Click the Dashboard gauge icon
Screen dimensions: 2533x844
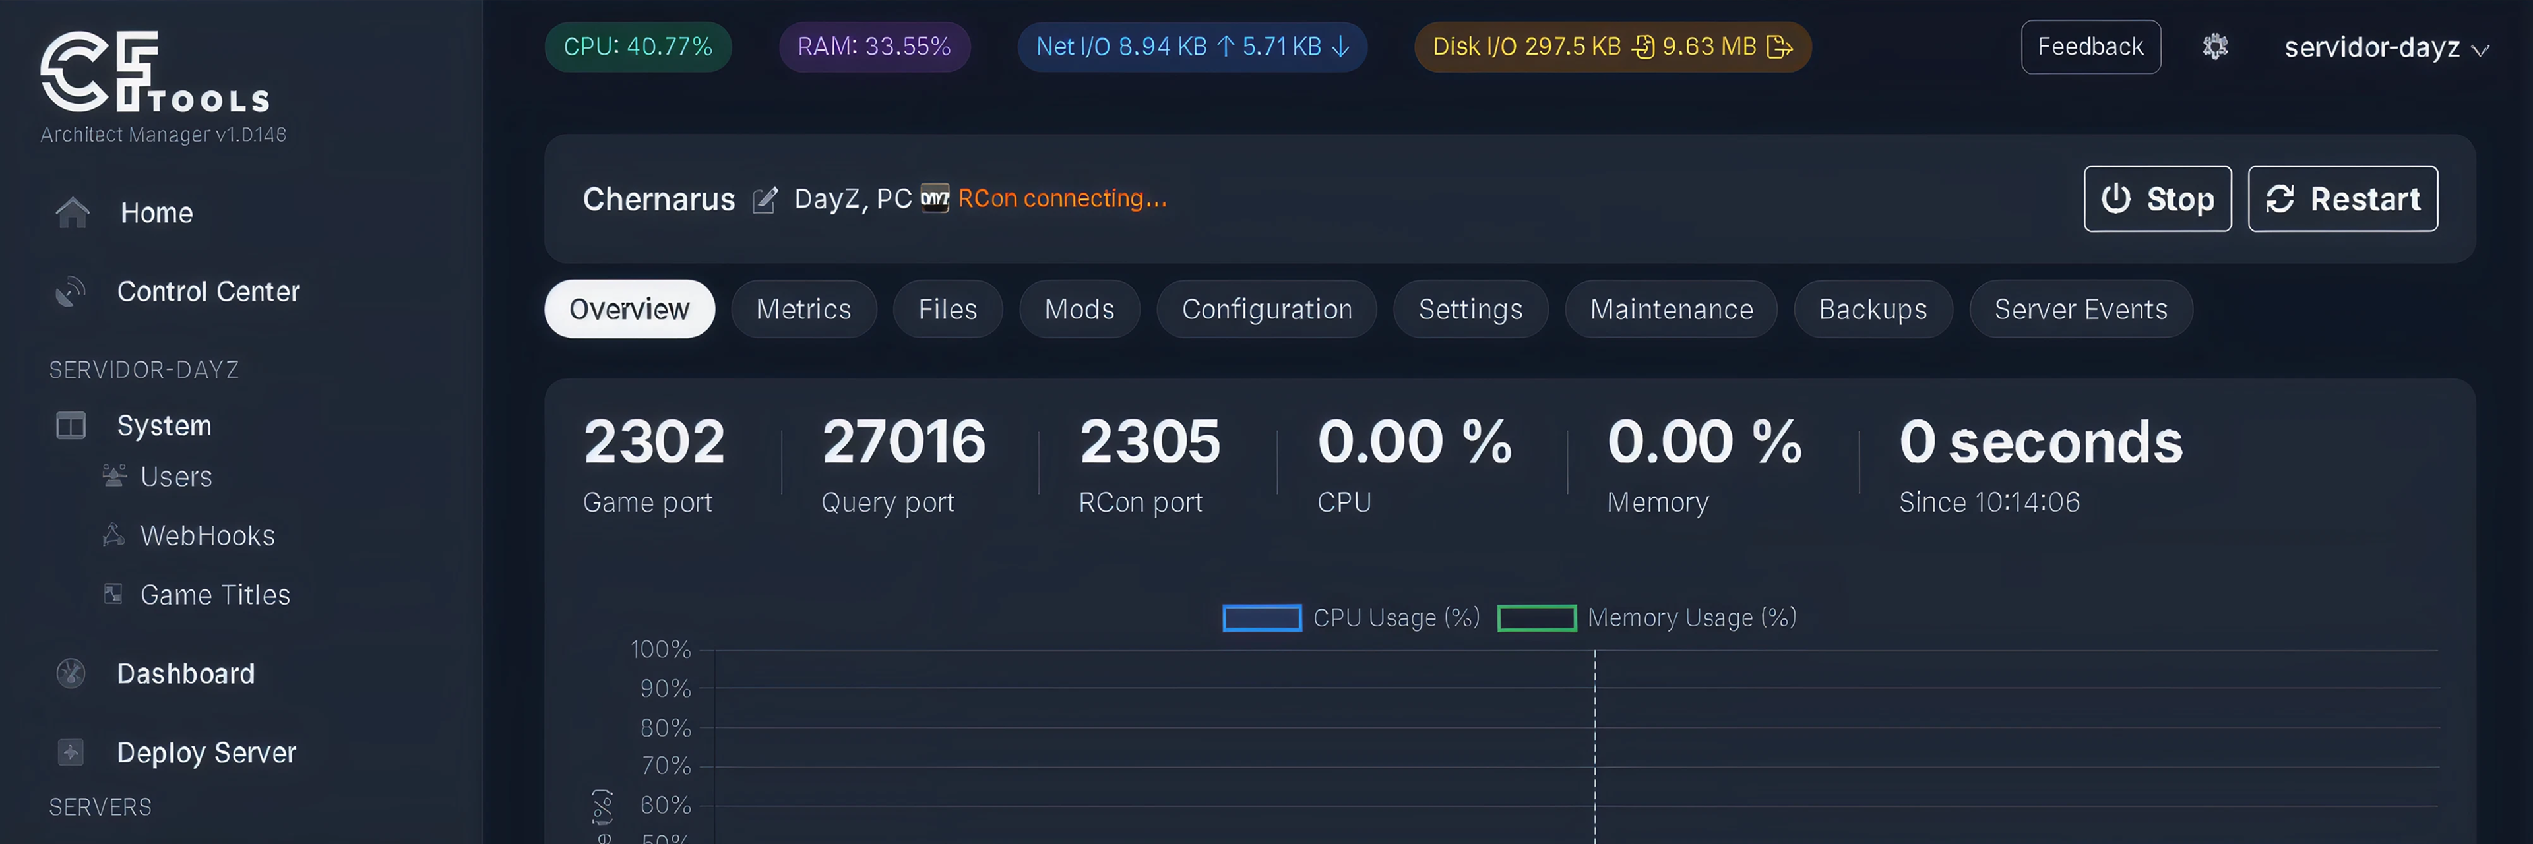point(71,673)
